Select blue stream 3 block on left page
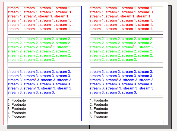This screenshot has width=177, height=131. click(39, 82)
